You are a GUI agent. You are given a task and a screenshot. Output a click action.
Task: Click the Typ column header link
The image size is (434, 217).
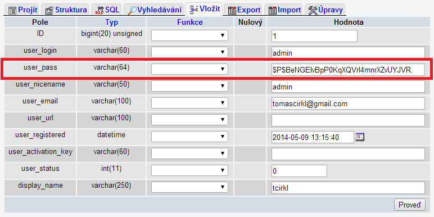click(111, 22)
